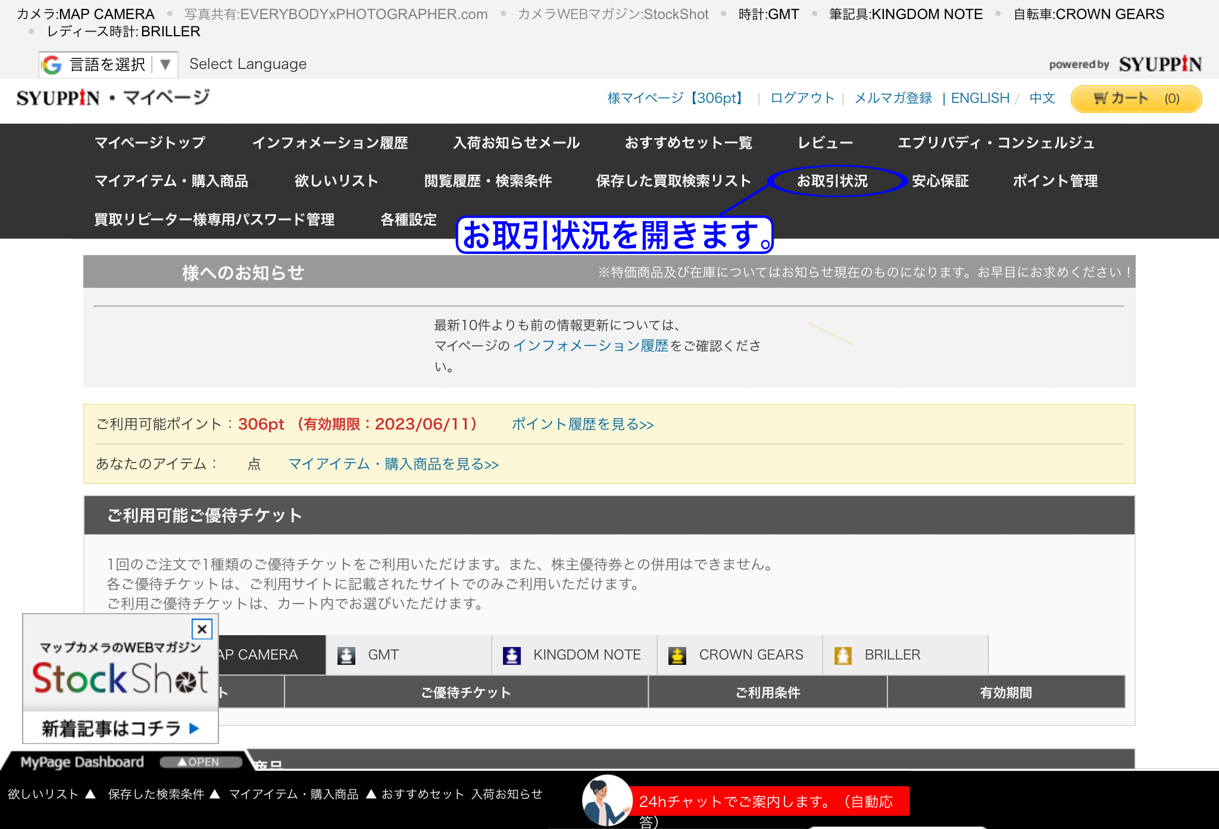Click ポイント履歴を見る>> link
Screen dimensions: 1219x829
click(583, 424)
